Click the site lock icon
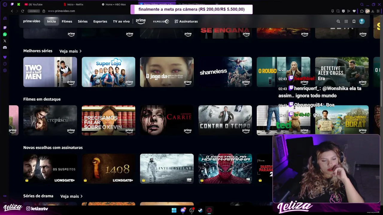Image resolution: width=383 pixels, height=215 pixels. point(44,11)
